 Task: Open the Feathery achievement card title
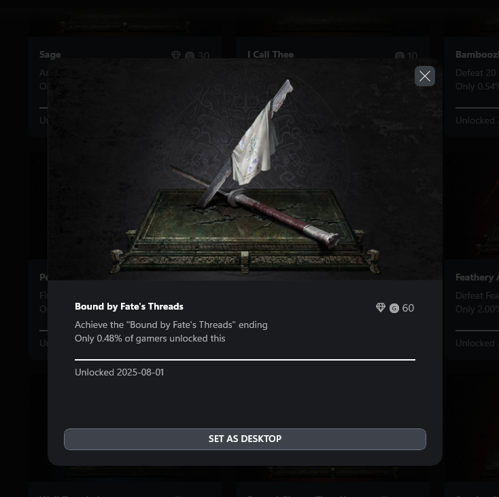pyautogui.click(x=477, y=277)
